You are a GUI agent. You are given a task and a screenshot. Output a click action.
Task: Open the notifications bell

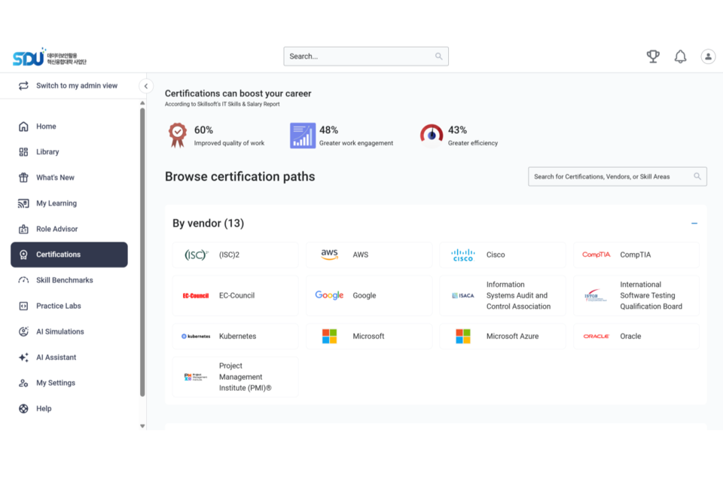click(x=680, y=56)
